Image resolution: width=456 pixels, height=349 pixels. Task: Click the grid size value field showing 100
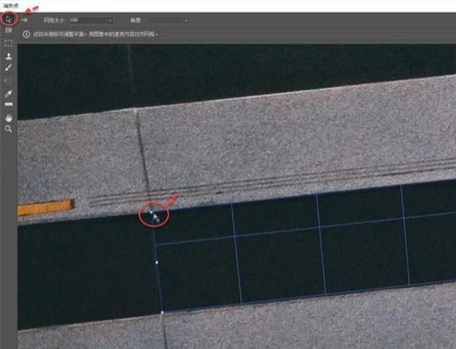point(88,20)
